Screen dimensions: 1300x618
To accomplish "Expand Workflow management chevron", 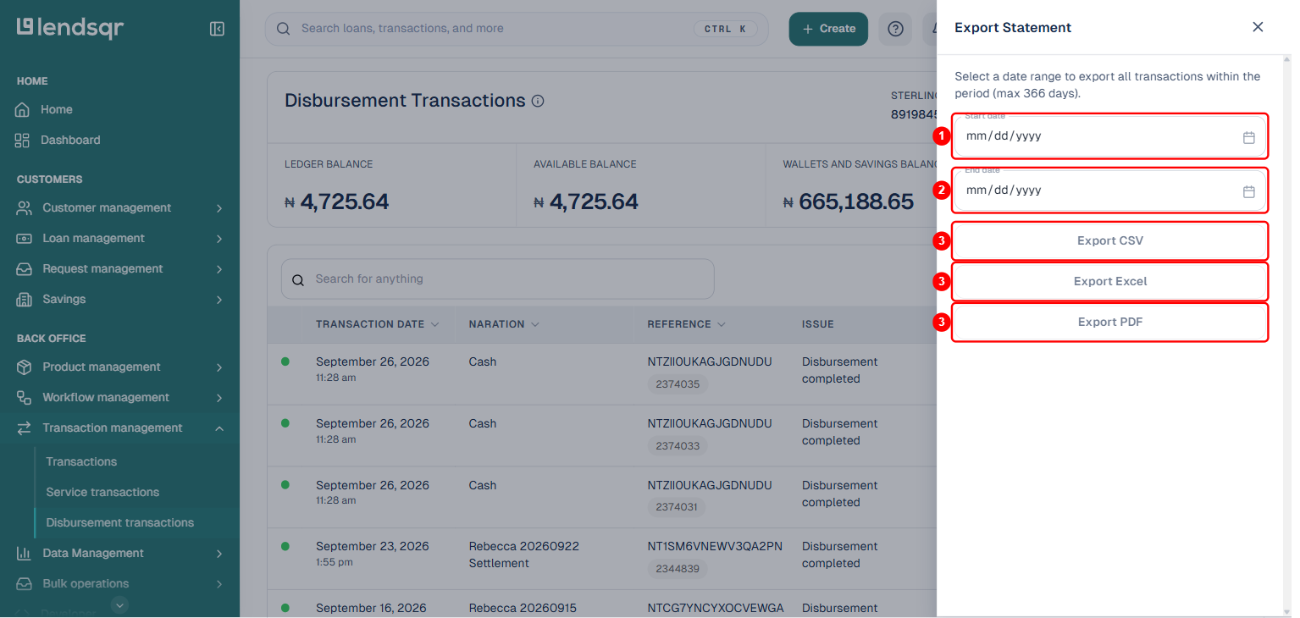I will click(x=219, y=398).
